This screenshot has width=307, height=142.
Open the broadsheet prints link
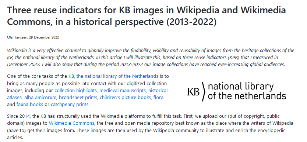(78, 98)
